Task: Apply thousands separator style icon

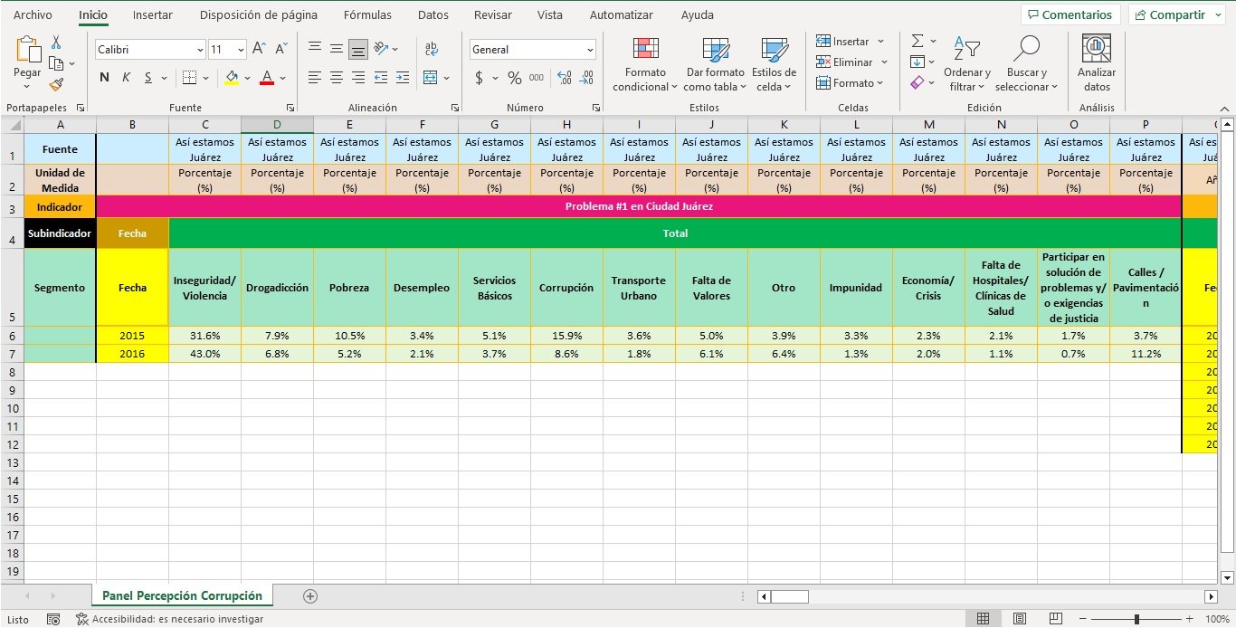Action: pyautogui.click(x=537, y=78)
